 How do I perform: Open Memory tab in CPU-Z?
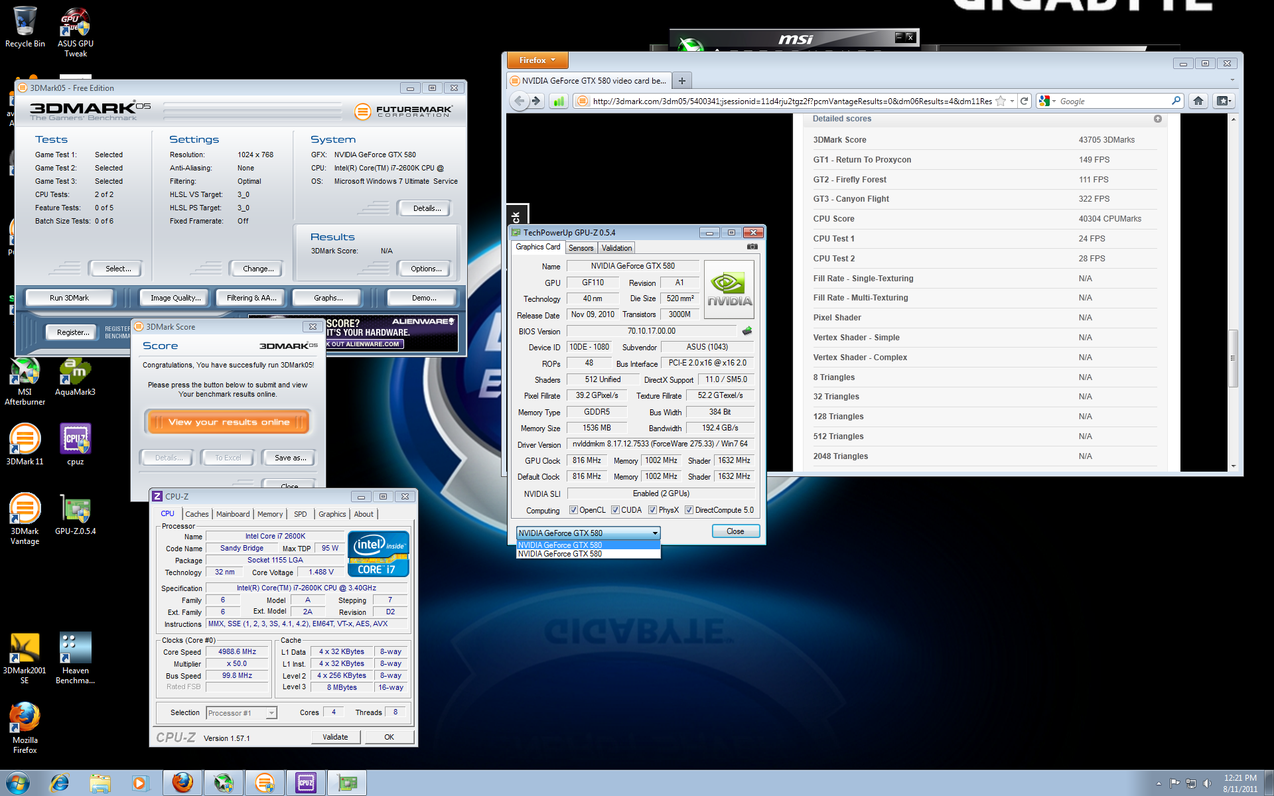point(269,514)
